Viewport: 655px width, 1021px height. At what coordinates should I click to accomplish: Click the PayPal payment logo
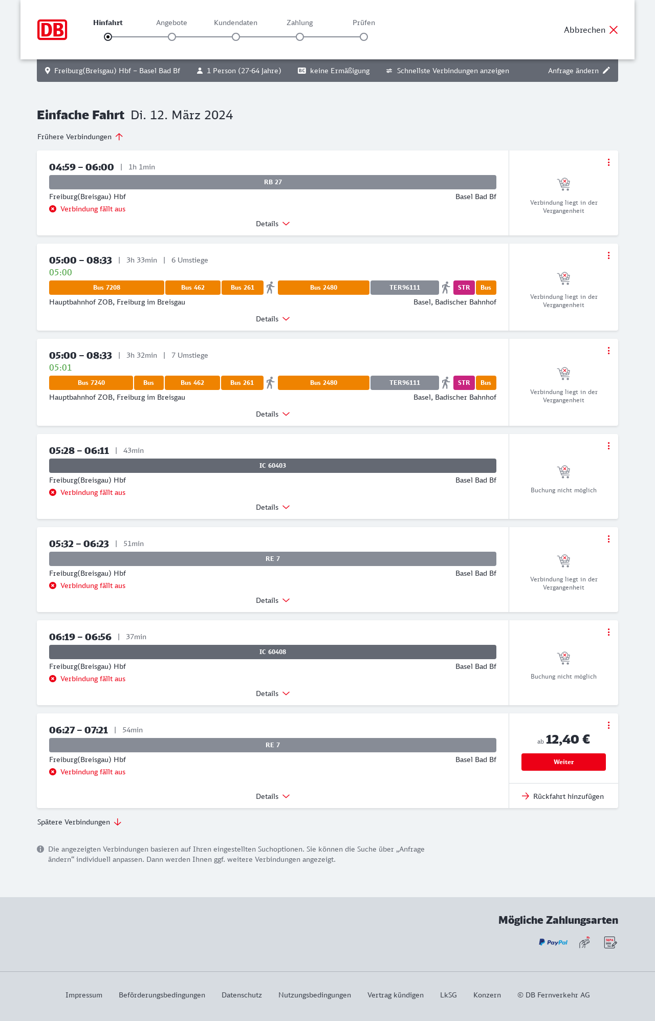(x=553, y=942)
